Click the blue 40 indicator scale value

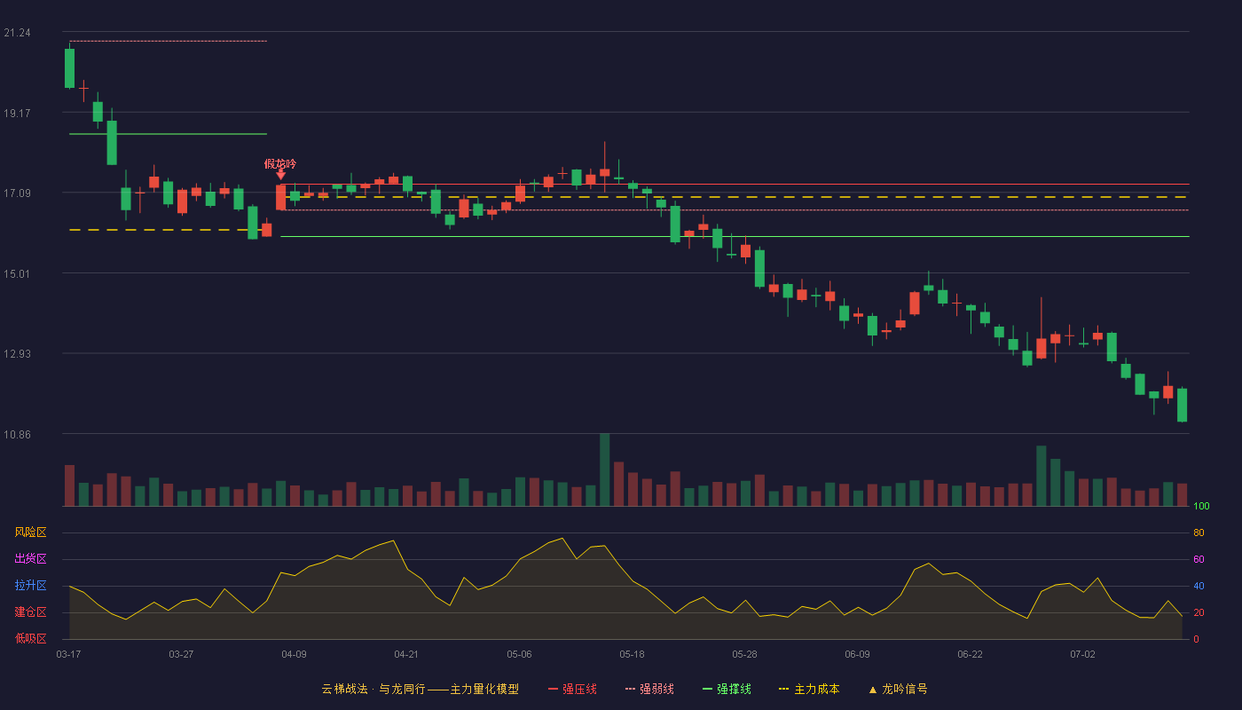pos(1199,587)
